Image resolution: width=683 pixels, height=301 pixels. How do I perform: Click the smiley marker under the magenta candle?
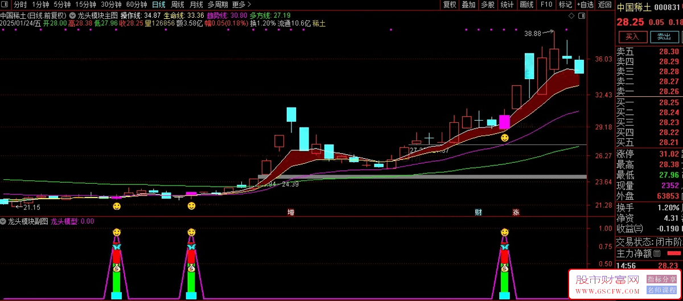point(505,138)
